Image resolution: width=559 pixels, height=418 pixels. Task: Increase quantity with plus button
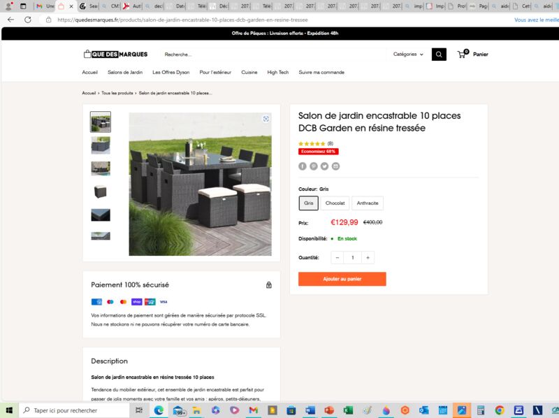[x=368, y=257]
